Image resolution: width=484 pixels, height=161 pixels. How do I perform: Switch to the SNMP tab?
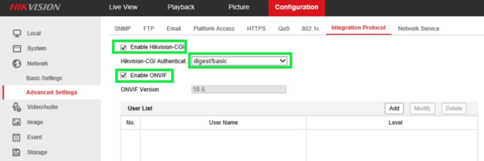pyautogui.click(x=123, y=28)
